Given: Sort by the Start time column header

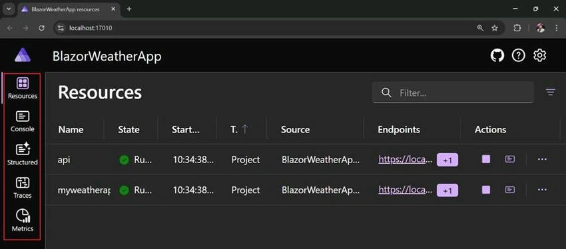Looking at the screenshot, I should click(x=186, y=130).
